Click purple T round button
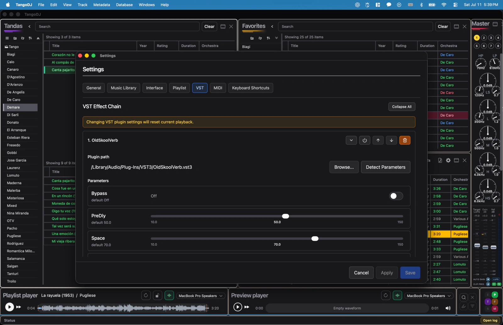Viewport: 503px width, 325px height. [488, 302]
